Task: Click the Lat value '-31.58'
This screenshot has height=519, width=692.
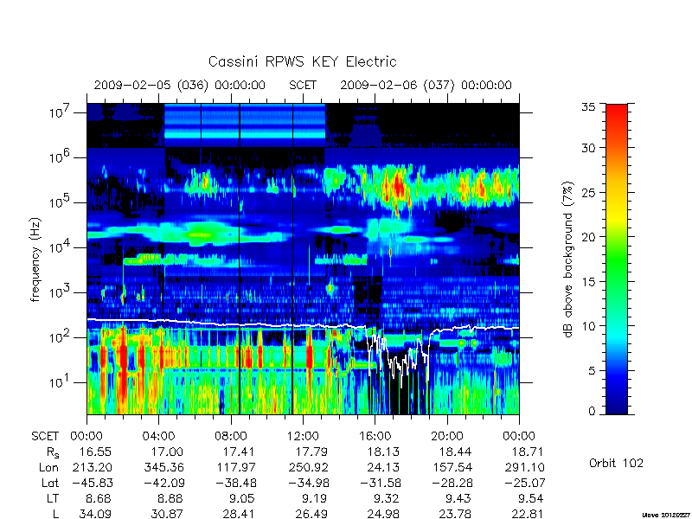Action: click(x=380, y=484)
